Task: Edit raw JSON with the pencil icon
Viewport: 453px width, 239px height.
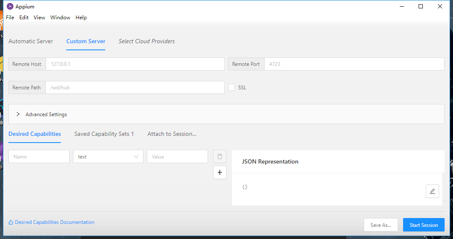Action: (x=432, y=191)
